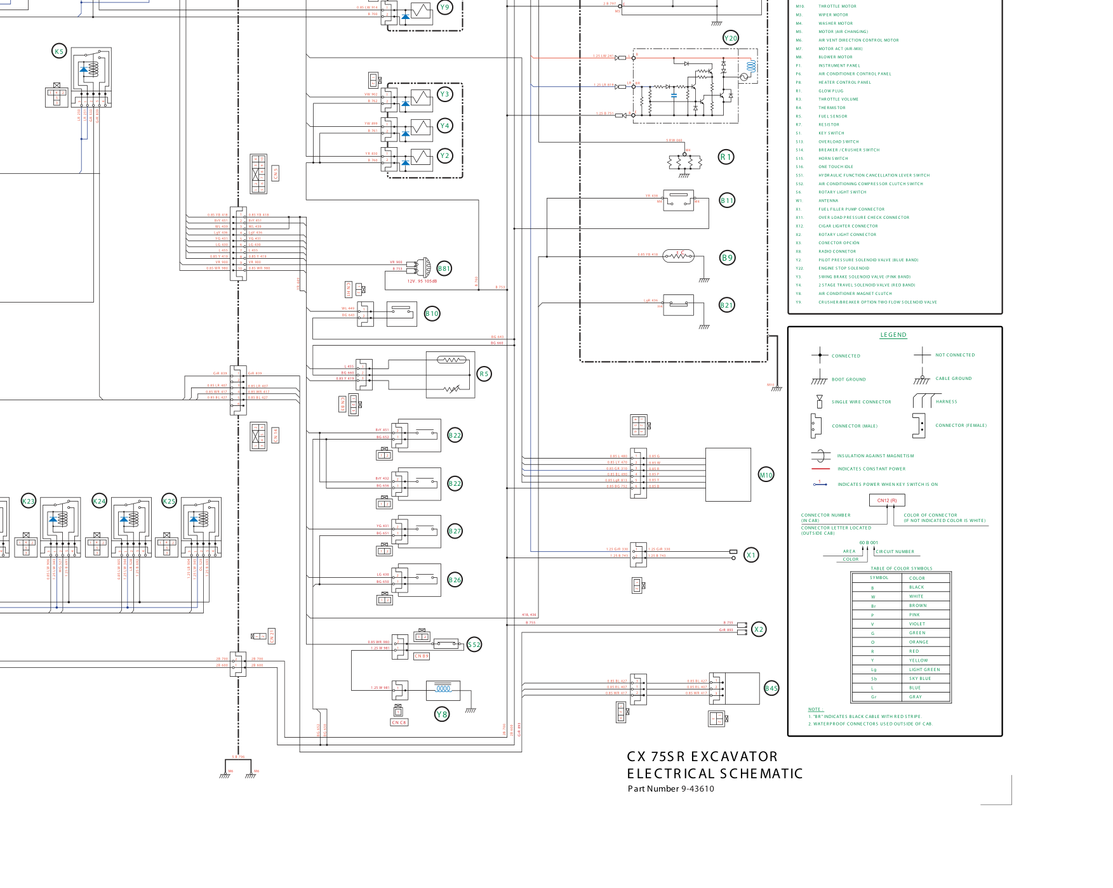This screenshot has width=1113, height=888.
Task: Click the B11 component label circle
Action: tap(727, 200)
